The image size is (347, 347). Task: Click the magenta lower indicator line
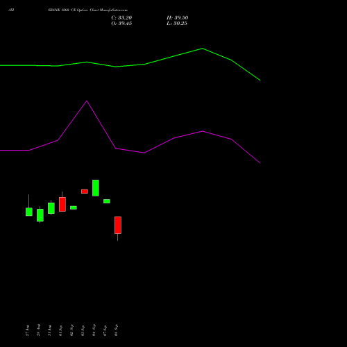(x=144, y=153)
